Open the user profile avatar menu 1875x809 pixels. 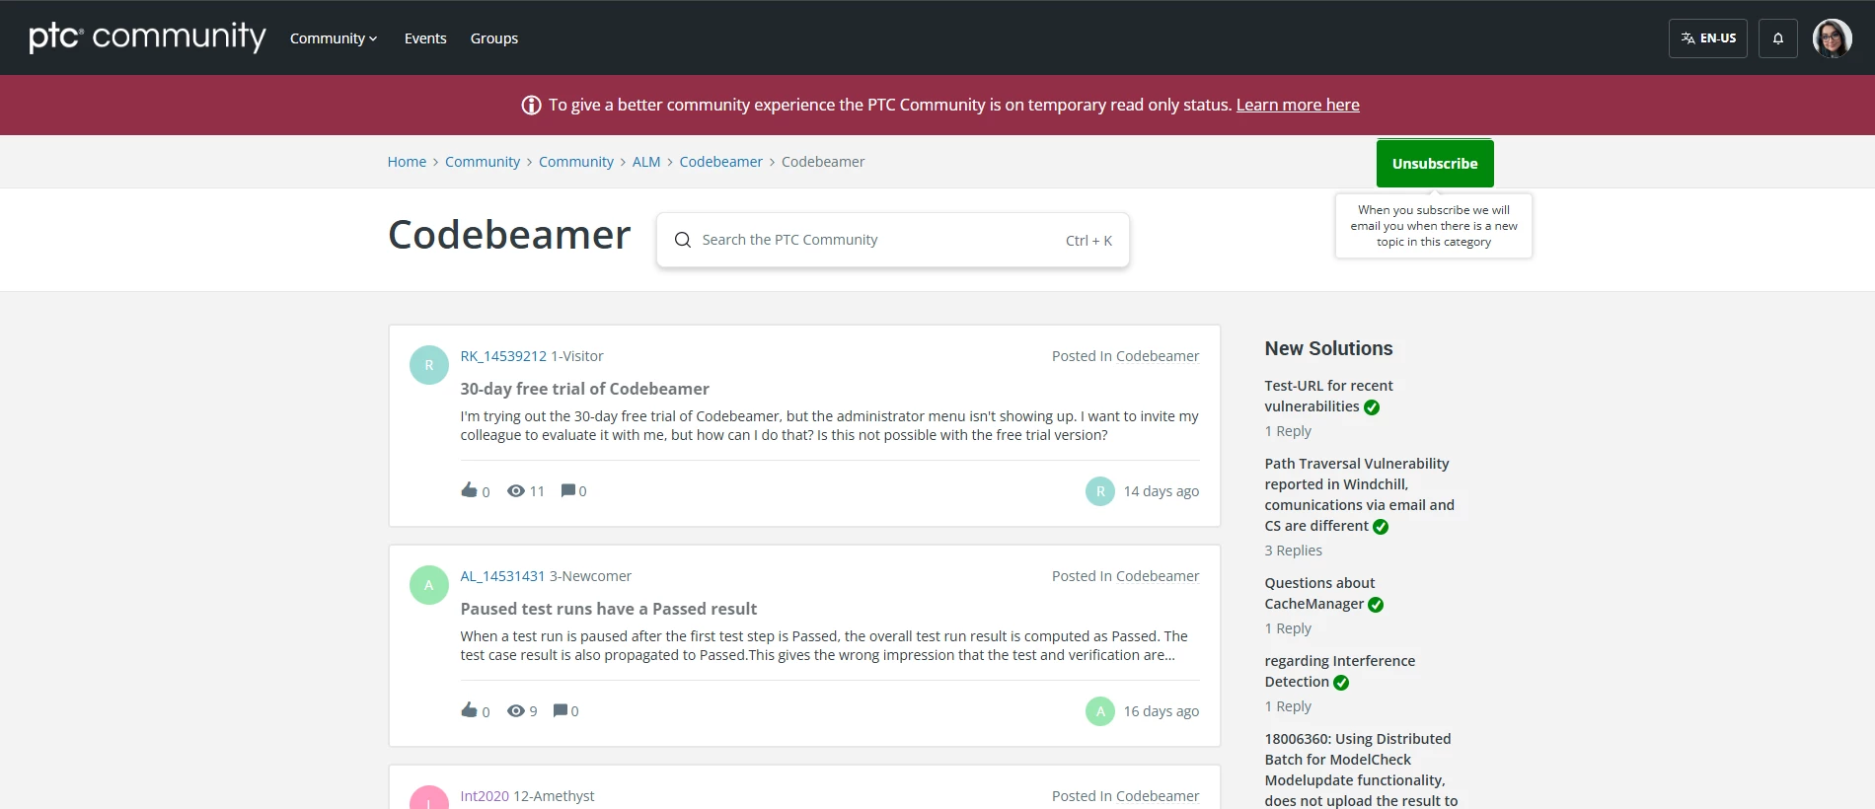tap(1832, 38)
